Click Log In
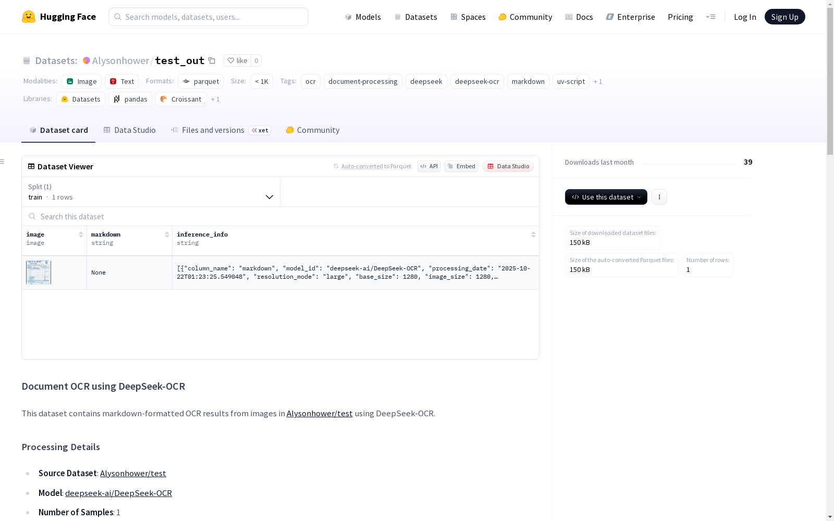Viewport: 834px width, 521px height. pyautogui.click(x=745, y=17)
